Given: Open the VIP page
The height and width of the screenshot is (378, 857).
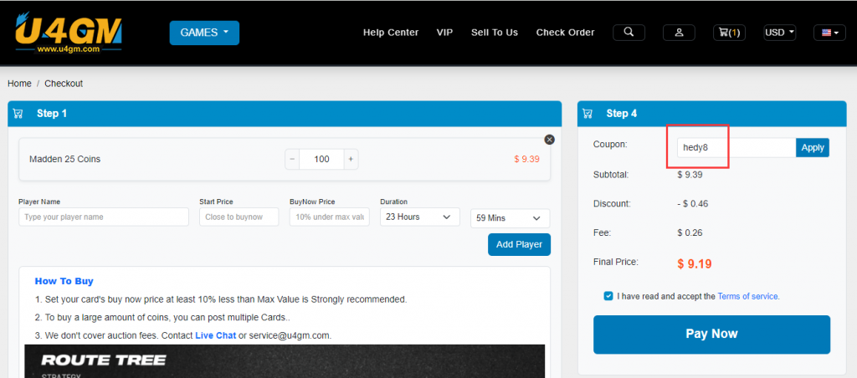Looking at the screenshot, I should point(445,33).
